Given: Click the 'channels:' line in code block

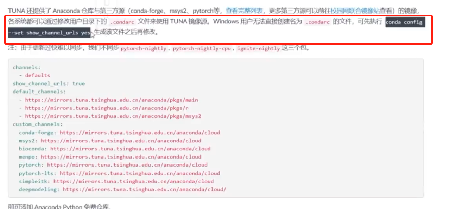Looking at the screenshot, I should (x=27, y=67).
